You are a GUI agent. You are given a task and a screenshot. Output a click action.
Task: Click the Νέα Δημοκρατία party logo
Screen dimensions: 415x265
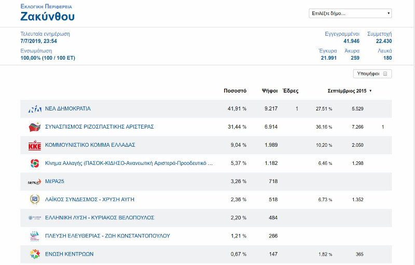click(x=35, y=109)
